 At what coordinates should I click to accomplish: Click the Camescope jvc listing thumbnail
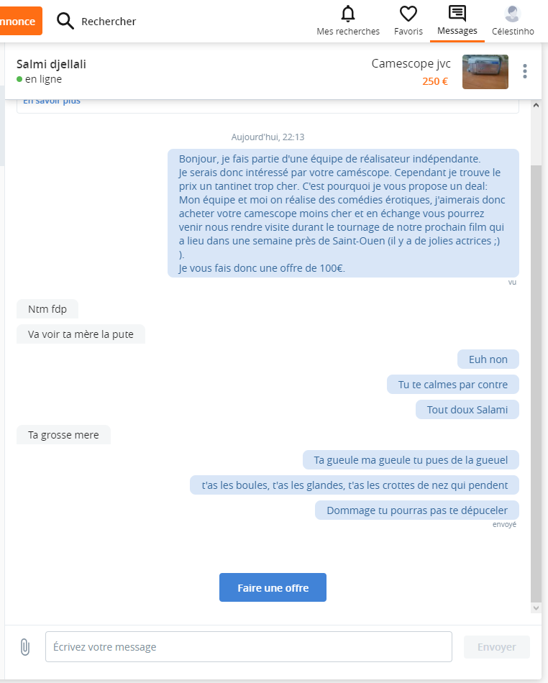pyautogui.click(x=485, y=72)
